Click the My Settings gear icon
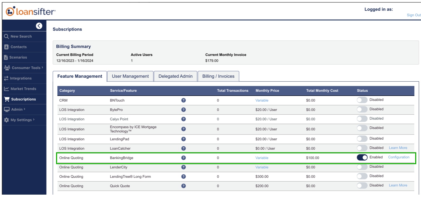 pyautogui.click(x=6, y=120)
